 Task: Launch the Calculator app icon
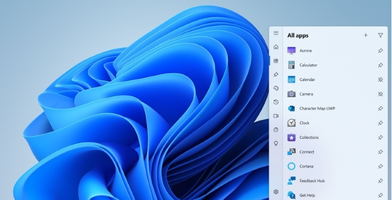(291, 65)
